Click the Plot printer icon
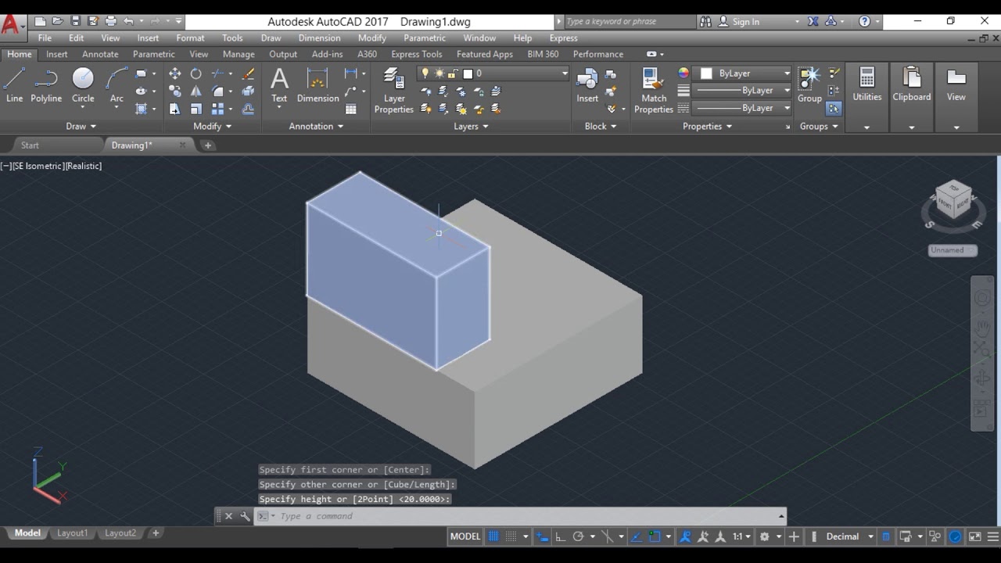This screenshot has width=1001, height=563. [x=111, y=21]
